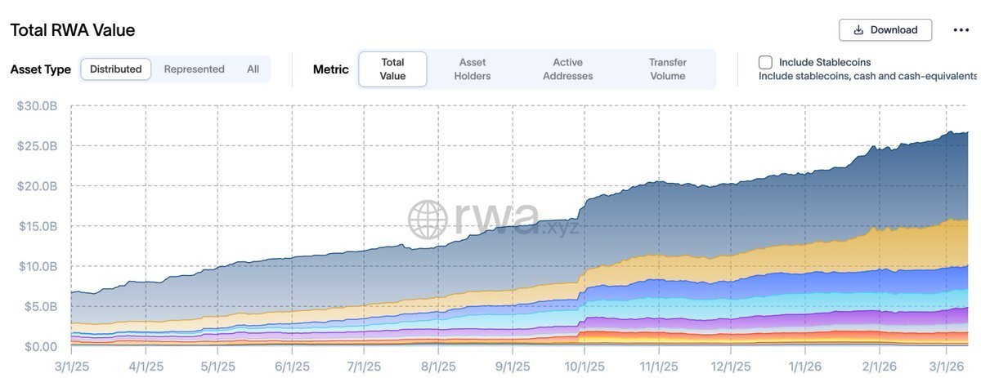Click the $30.0B y-axis label
This screenshot has height=378, width=981.
tap(38, 106)
